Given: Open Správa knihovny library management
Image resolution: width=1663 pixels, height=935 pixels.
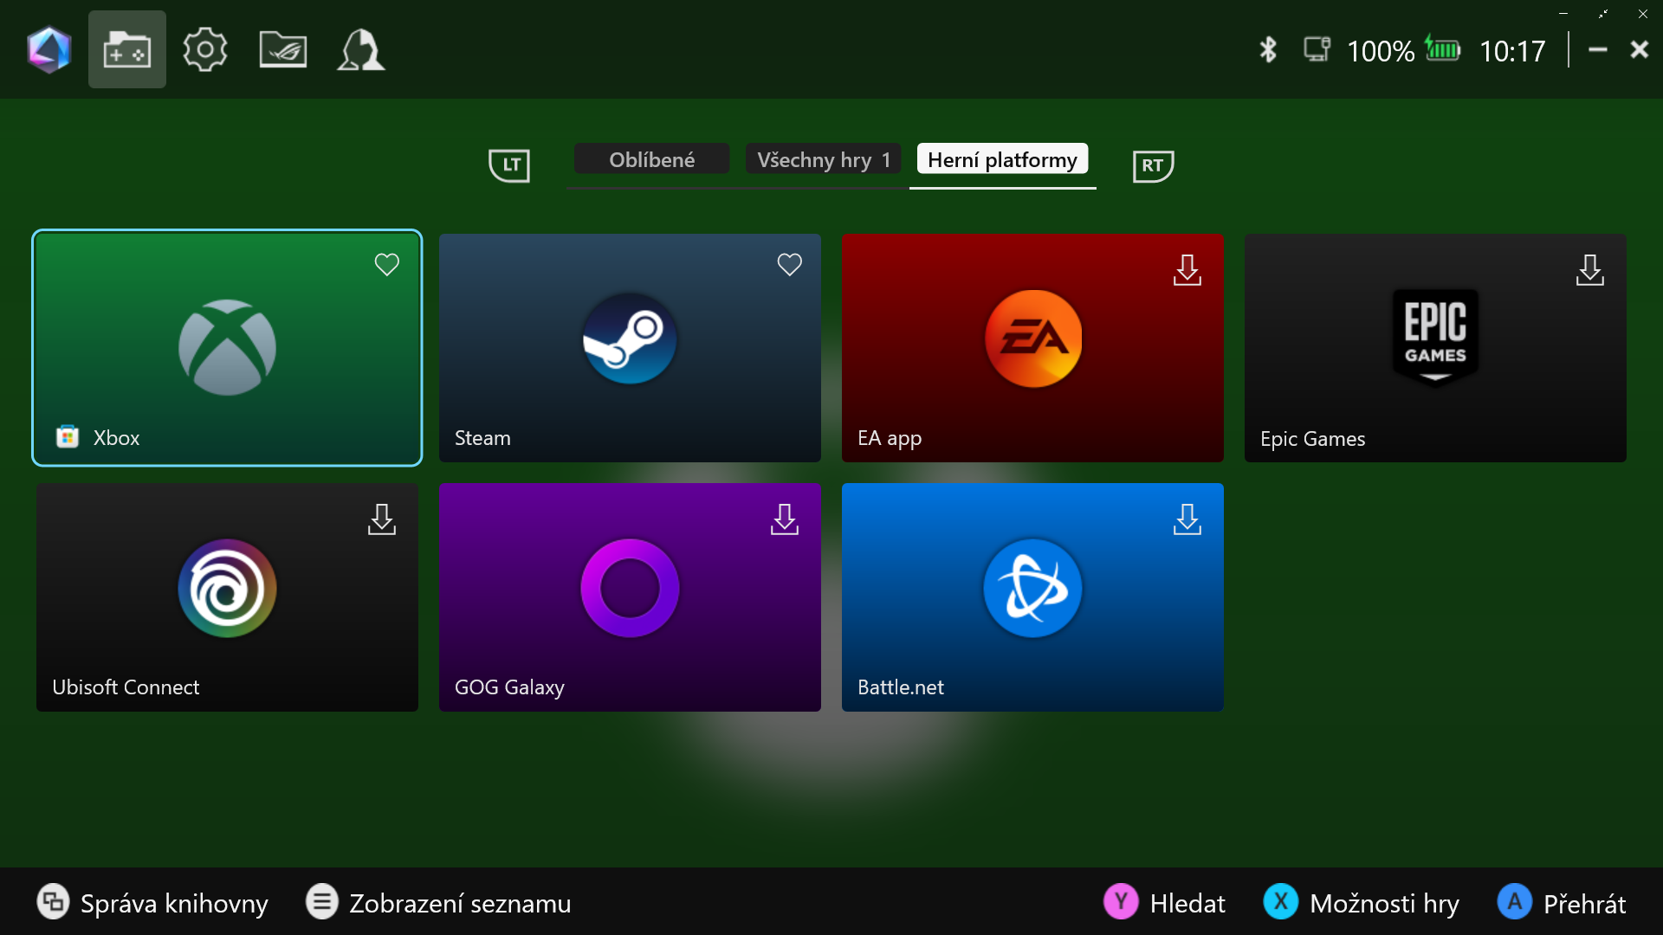Looking at the screenshot, I should [152, 903].
